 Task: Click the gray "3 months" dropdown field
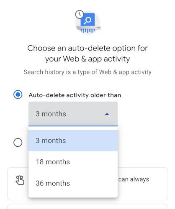[x=73, y=114]
